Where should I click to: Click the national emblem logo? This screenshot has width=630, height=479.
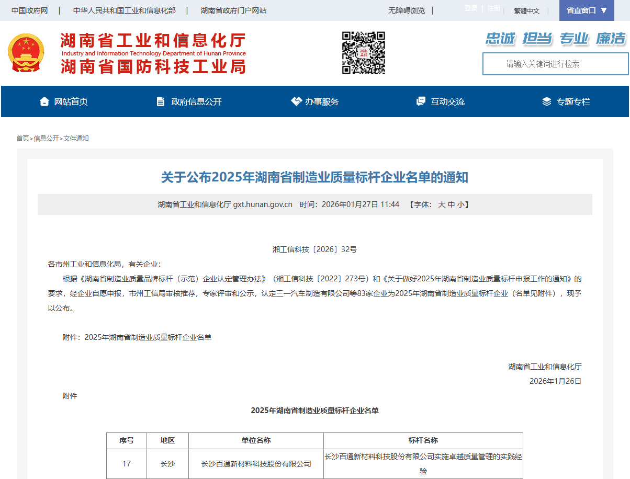pos(26,53)
